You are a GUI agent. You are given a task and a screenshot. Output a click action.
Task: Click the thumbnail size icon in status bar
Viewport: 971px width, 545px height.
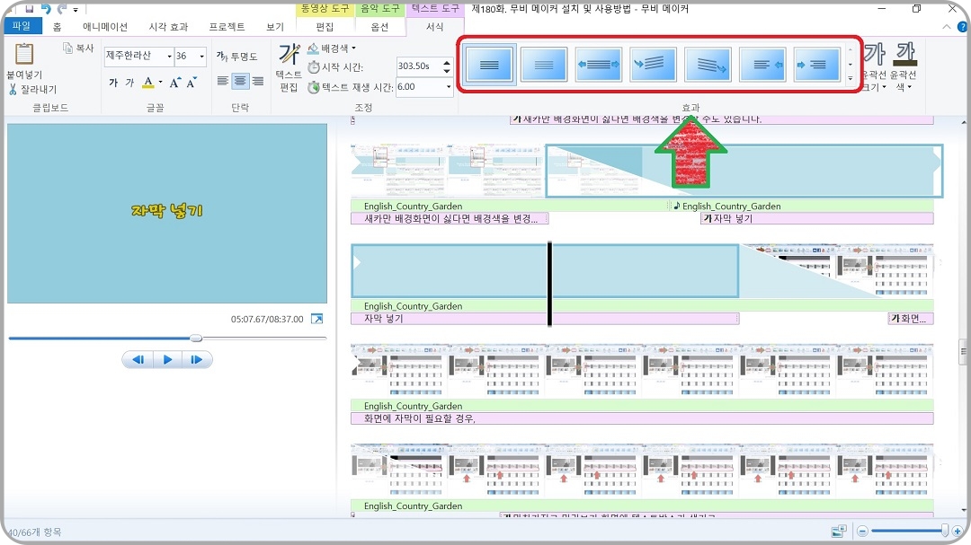click(839, 531)
